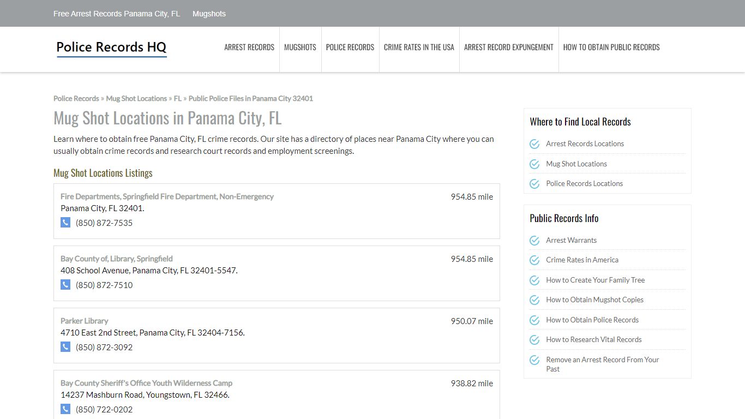Click phone icon beside (850) 872-7510

pyautogui.click(x=65, y=285)
